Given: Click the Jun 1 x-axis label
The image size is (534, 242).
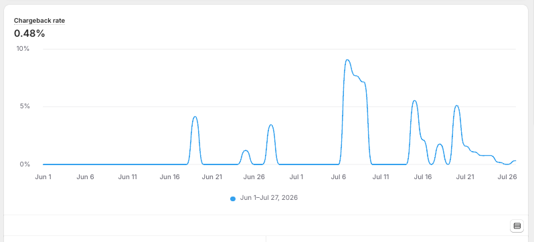Looking at the screenshot, I should 43,177.
